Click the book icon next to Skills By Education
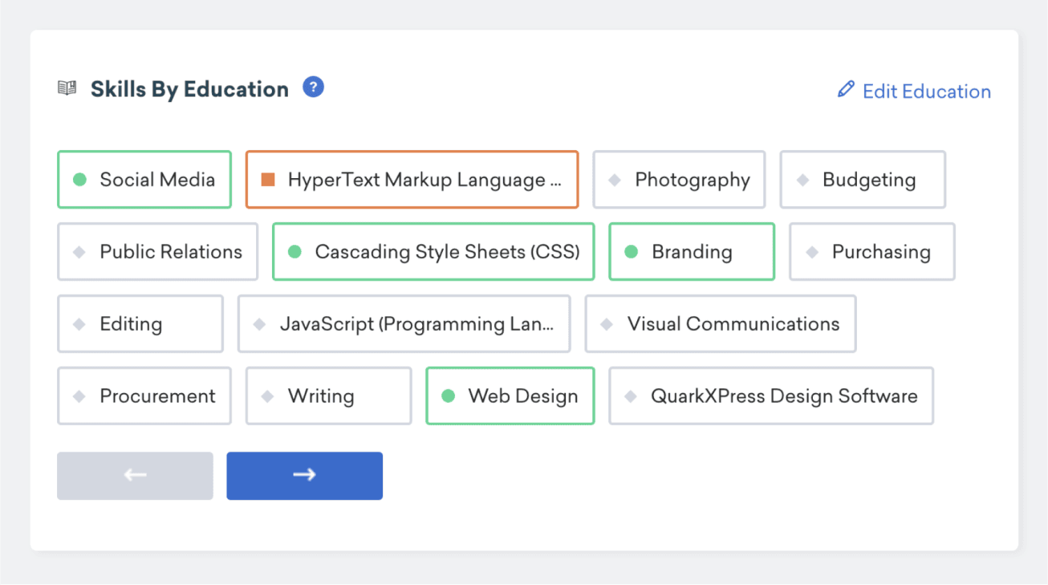This screenshot has height=585, width=1048. point(67,88)
